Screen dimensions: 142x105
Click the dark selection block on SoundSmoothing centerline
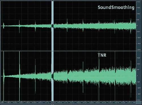pyautogui.click(x=53, y=26)
